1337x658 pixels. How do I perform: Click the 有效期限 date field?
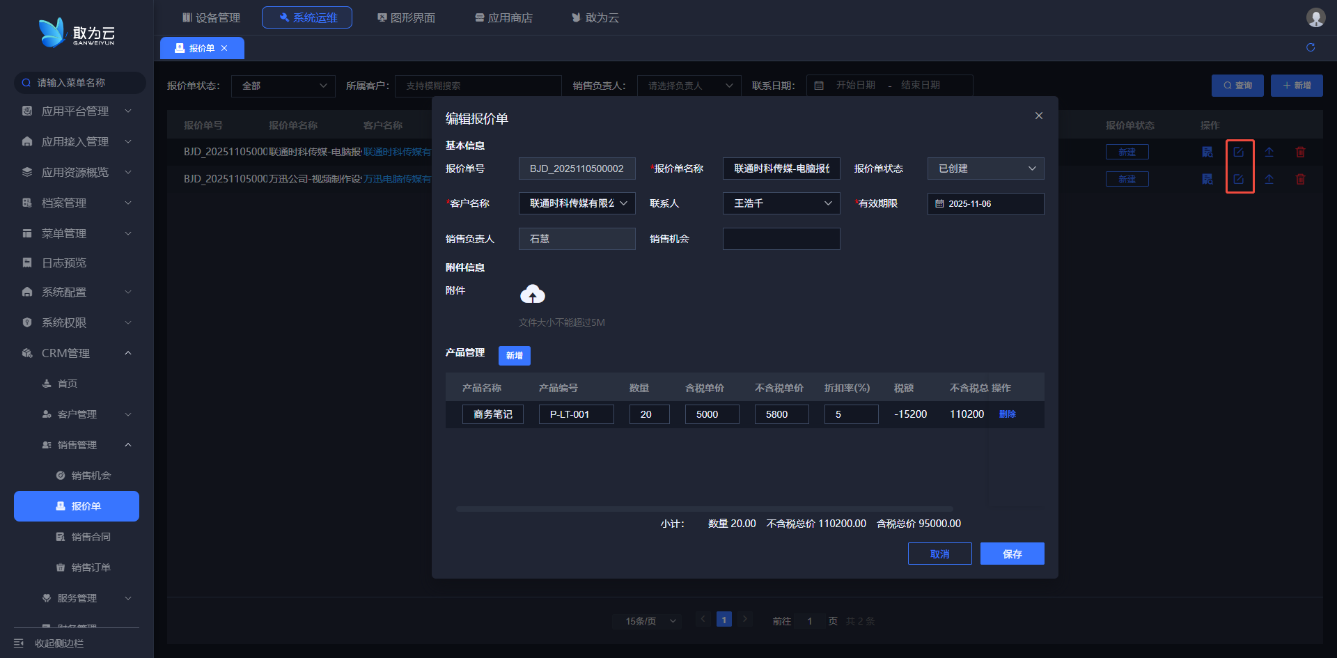[x=985, y=204]
